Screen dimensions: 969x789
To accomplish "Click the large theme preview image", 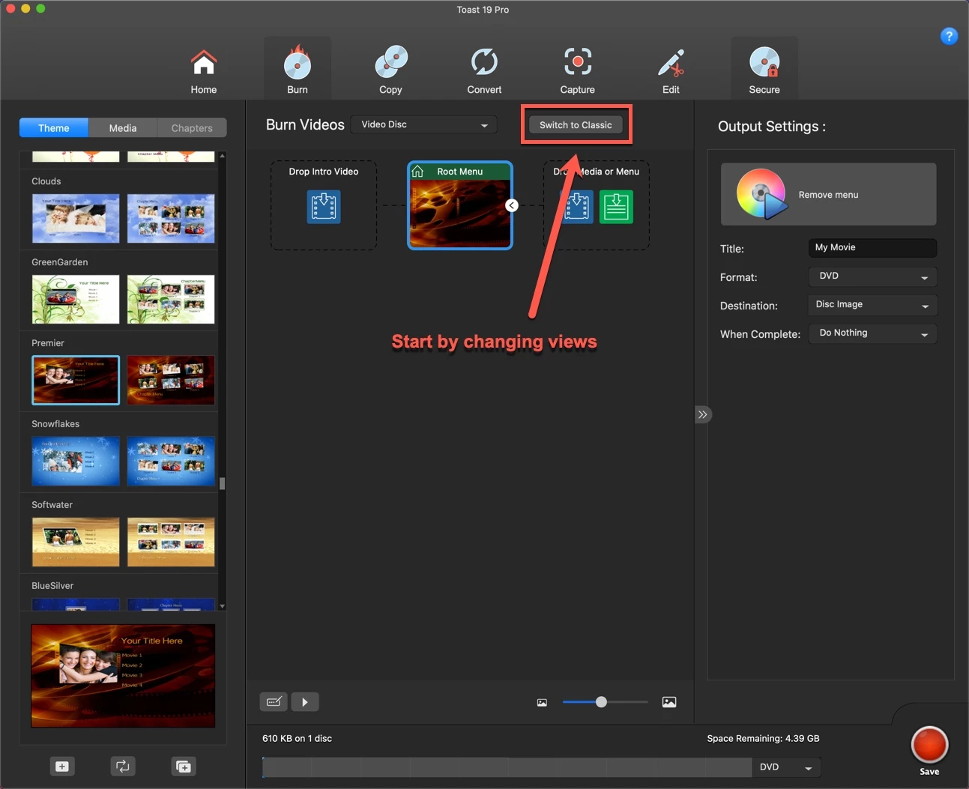I will (123, 676).
